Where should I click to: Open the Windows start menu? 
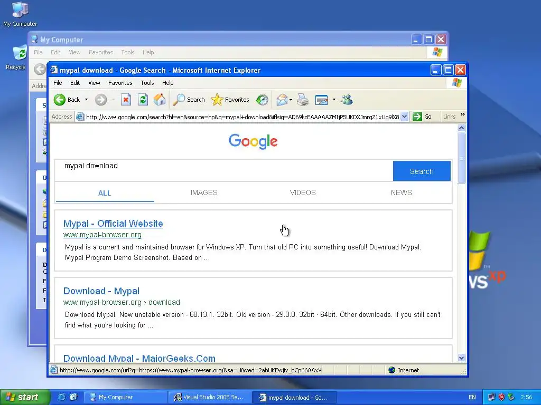point(25,398)
